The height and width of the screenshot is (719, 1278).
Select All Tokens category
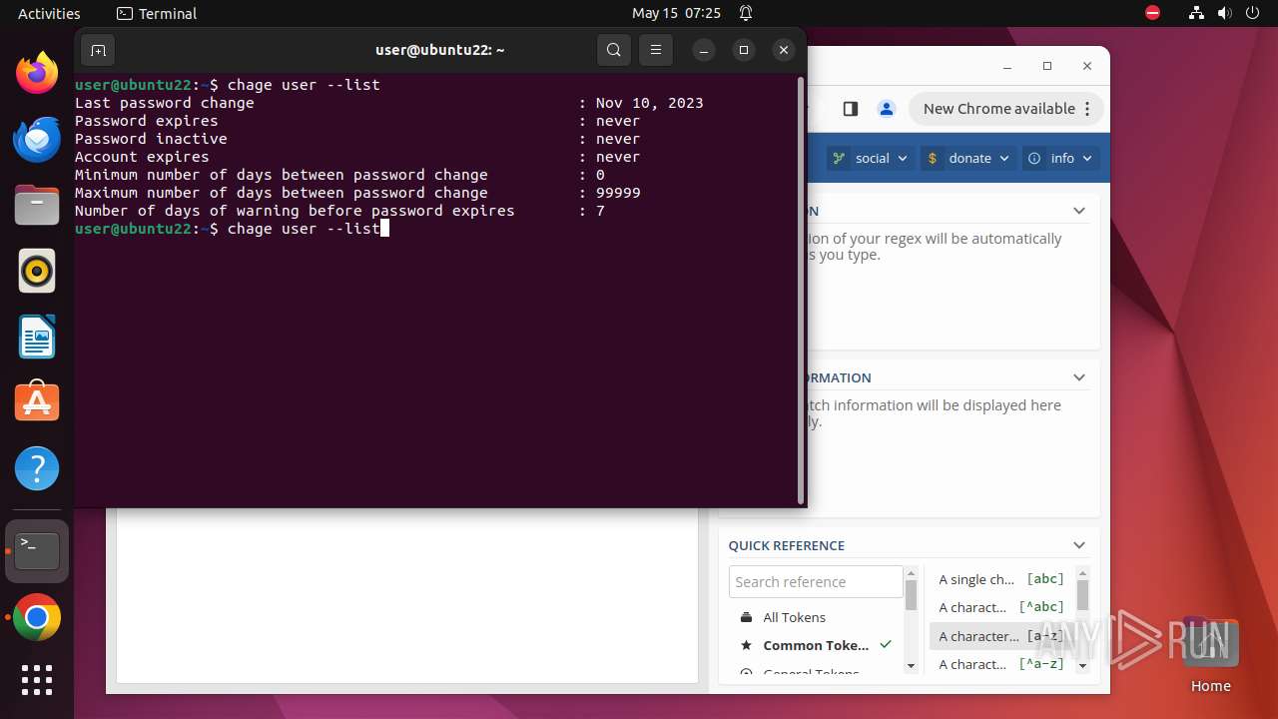tap(817, 617)
